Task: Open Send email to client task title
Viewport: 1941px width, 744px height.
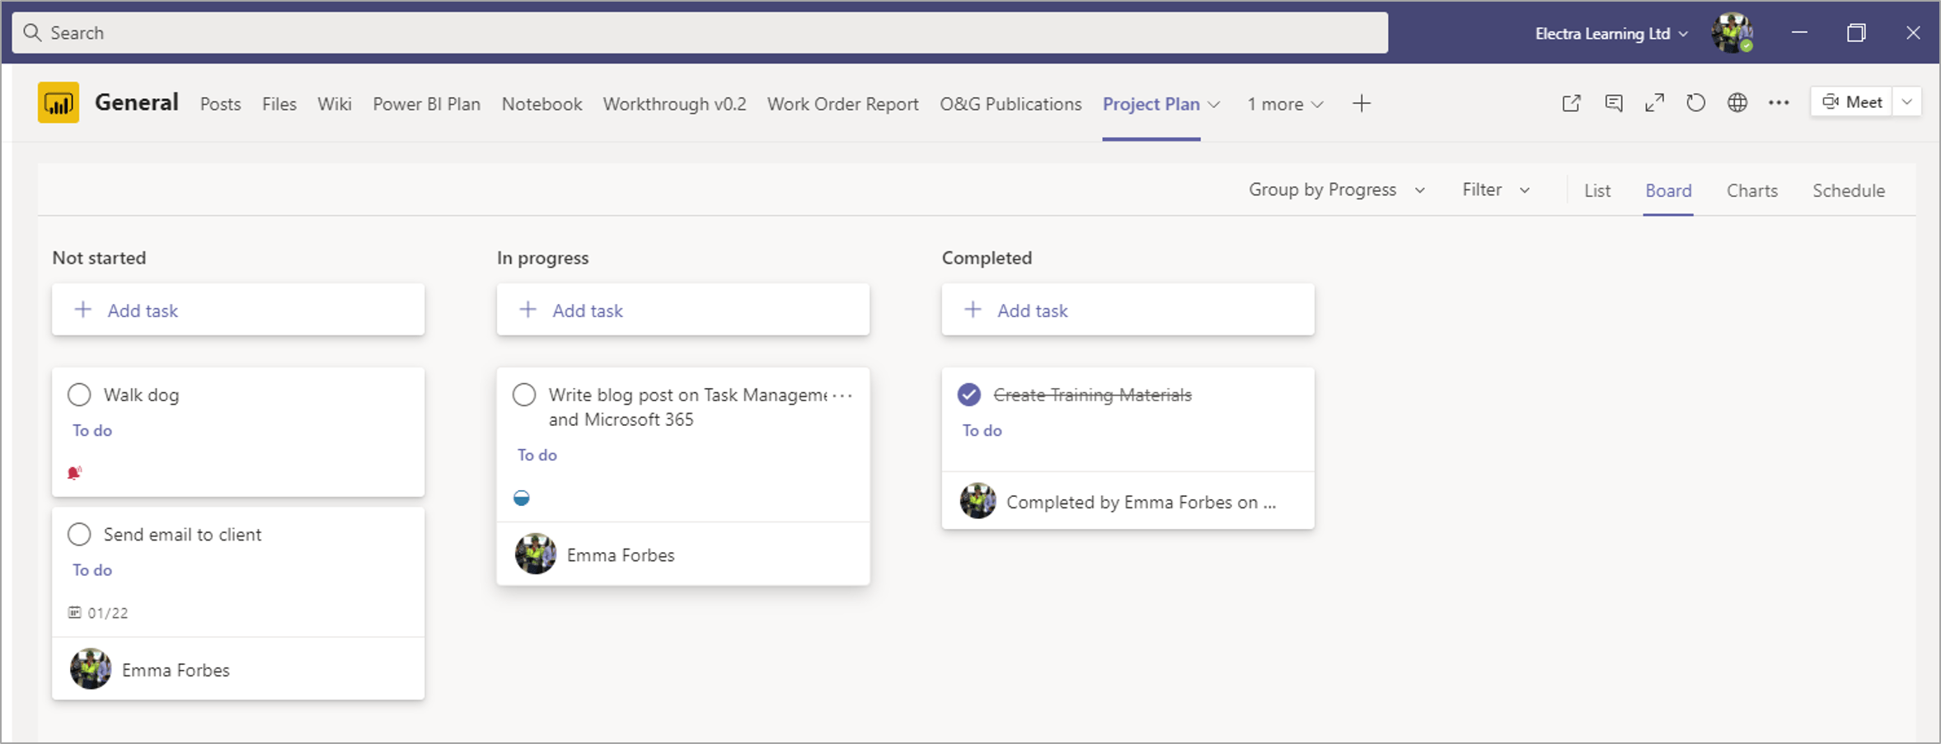Action: tap(182, 534)
